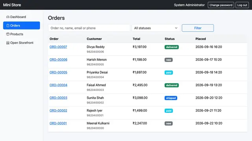Open order ORD-00002

tap(58, 110)
